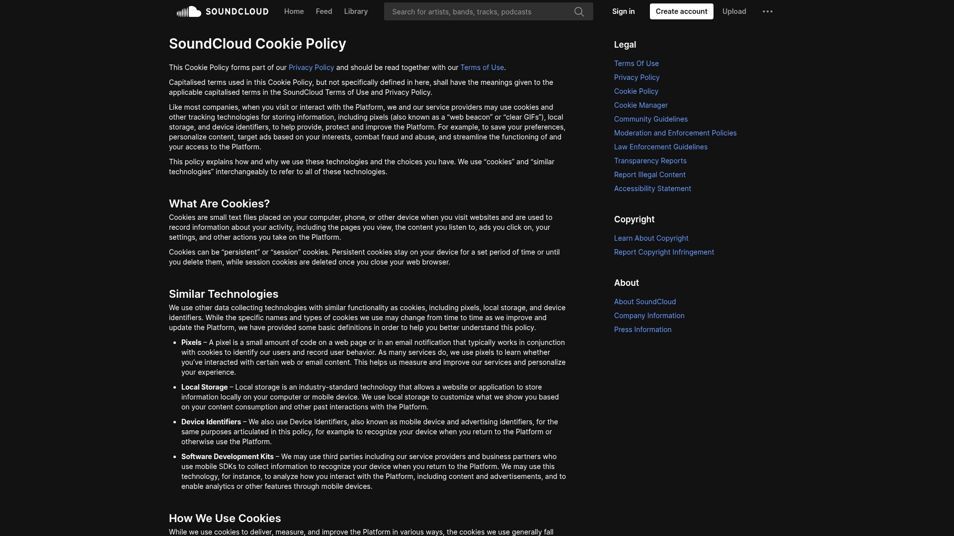Click the Create account button
The image size is (954, 536).
[x=682, y=11]
